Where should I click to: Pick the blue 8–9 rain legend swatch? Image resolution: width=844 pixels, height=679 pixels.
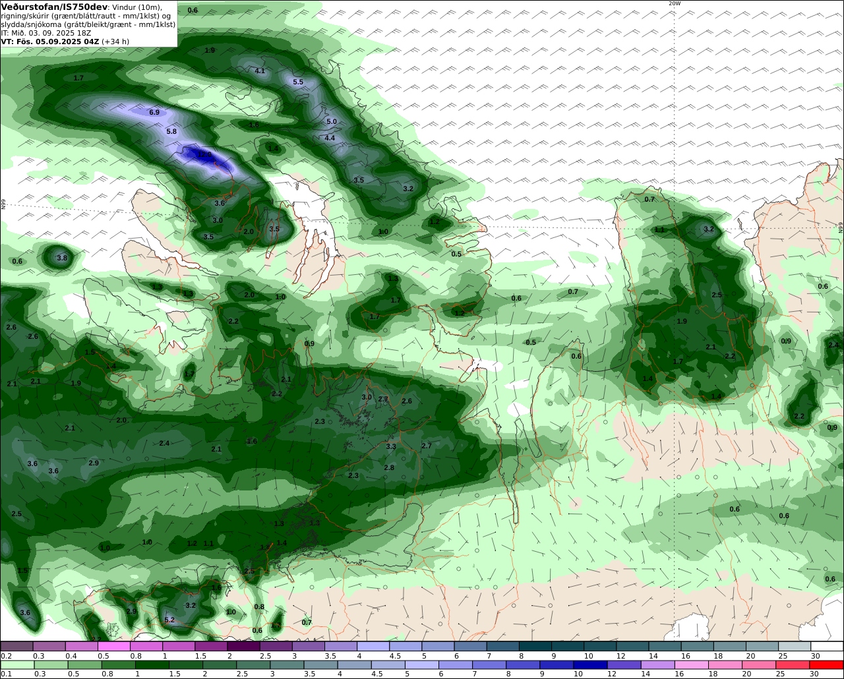click(523, 664)
